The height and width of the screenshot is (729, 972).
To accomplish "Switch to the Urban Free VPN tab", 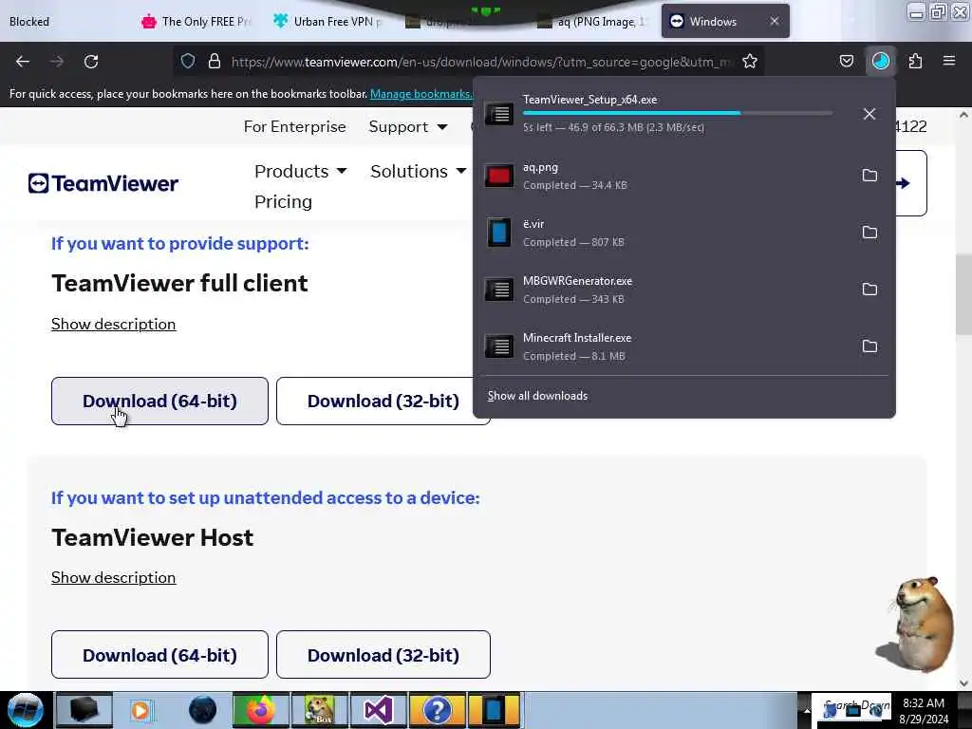I will click(329, 22).
